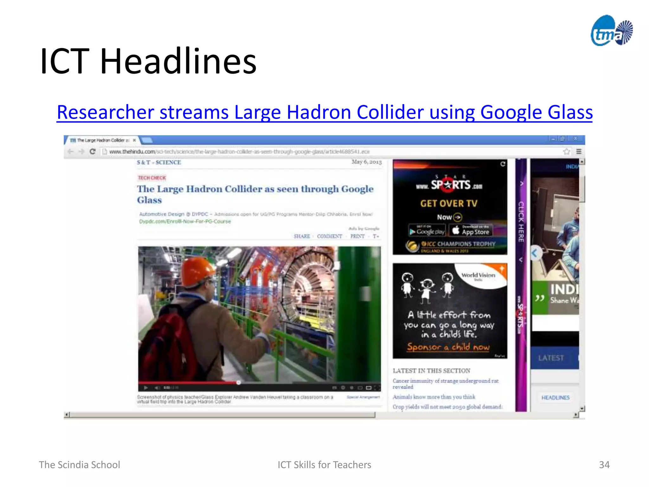The image size is (649, 487).
Task: Open the Chrome menu icon
Action: pyautogui.click(x=579, y=152)
